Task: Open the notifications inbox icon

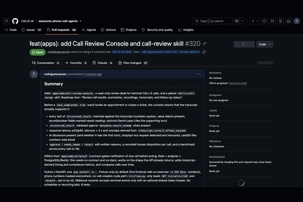Action: [288, 21]
